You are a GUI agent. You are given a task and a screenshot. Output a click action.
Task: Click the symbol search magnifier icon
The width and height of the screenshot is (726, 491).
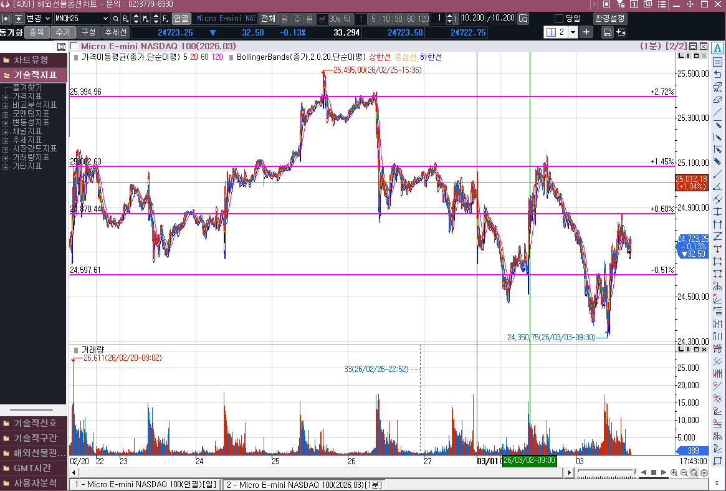(116, 19)
